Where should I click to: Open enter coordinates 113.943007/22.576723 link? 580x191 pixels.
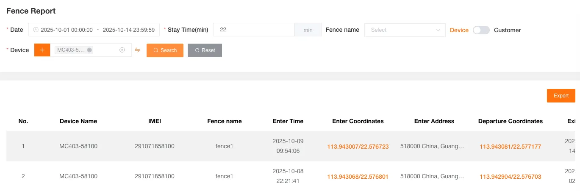coord(358,147)
